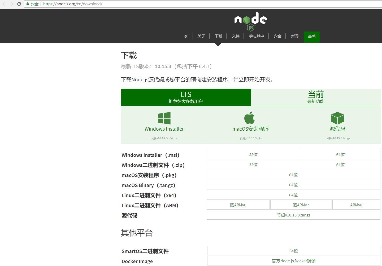Click the Windows Installer link
This screenshot has width=382, height=266.
(x=164, y=129)
